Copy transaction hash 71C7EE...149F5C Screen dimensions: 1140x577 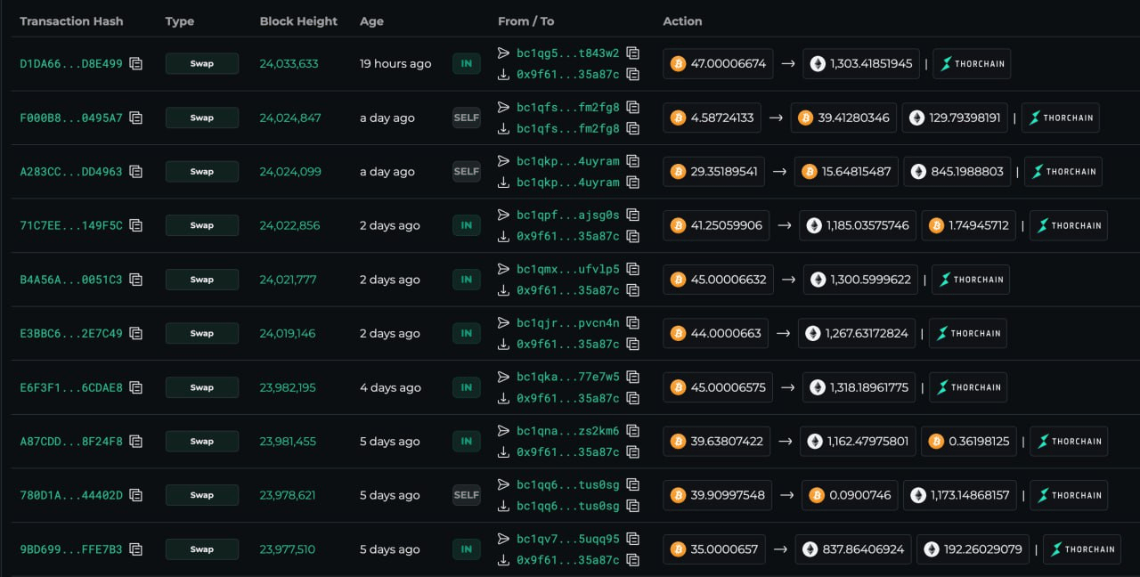tap(135, 225)
